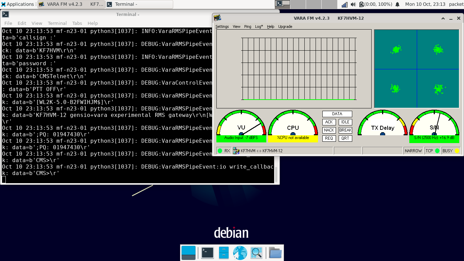Click the volume speaker tray icon
Image resolution: width=464 pixels, height=261 pixels.
click(353, 4)
